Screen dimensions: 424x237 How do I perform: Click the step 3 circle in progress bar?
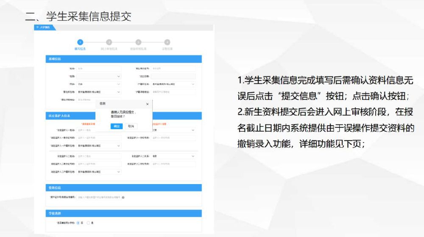[138, 42]
